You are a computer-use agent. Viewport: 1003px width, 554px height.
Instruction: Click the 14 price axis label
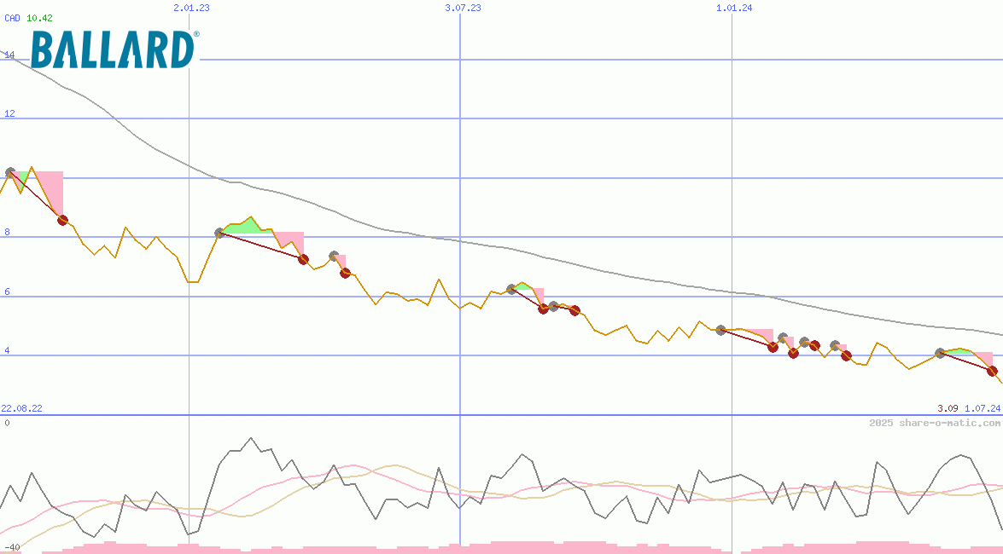tap(9, 55)
